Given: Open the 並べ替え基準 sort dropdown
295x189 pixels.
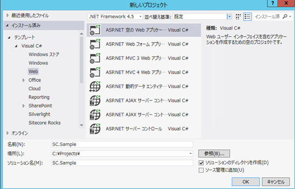Looking at the screenshot, I should click(x=229, y=16).
